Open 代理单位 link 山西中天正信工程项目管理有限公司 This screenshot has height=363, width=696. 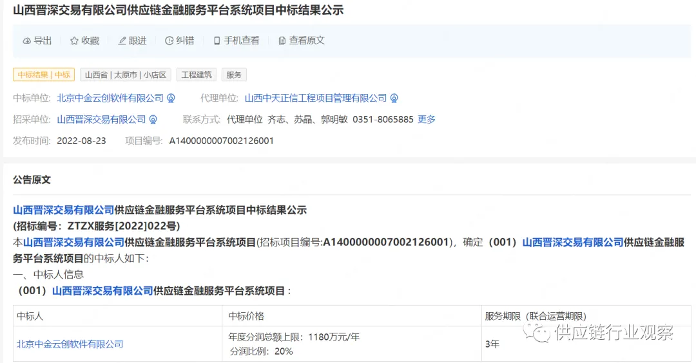316,98
